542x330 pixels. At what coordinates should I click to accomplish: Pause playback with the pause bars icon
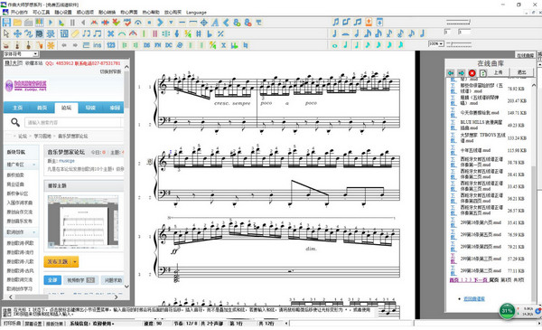tap(72, 23)
